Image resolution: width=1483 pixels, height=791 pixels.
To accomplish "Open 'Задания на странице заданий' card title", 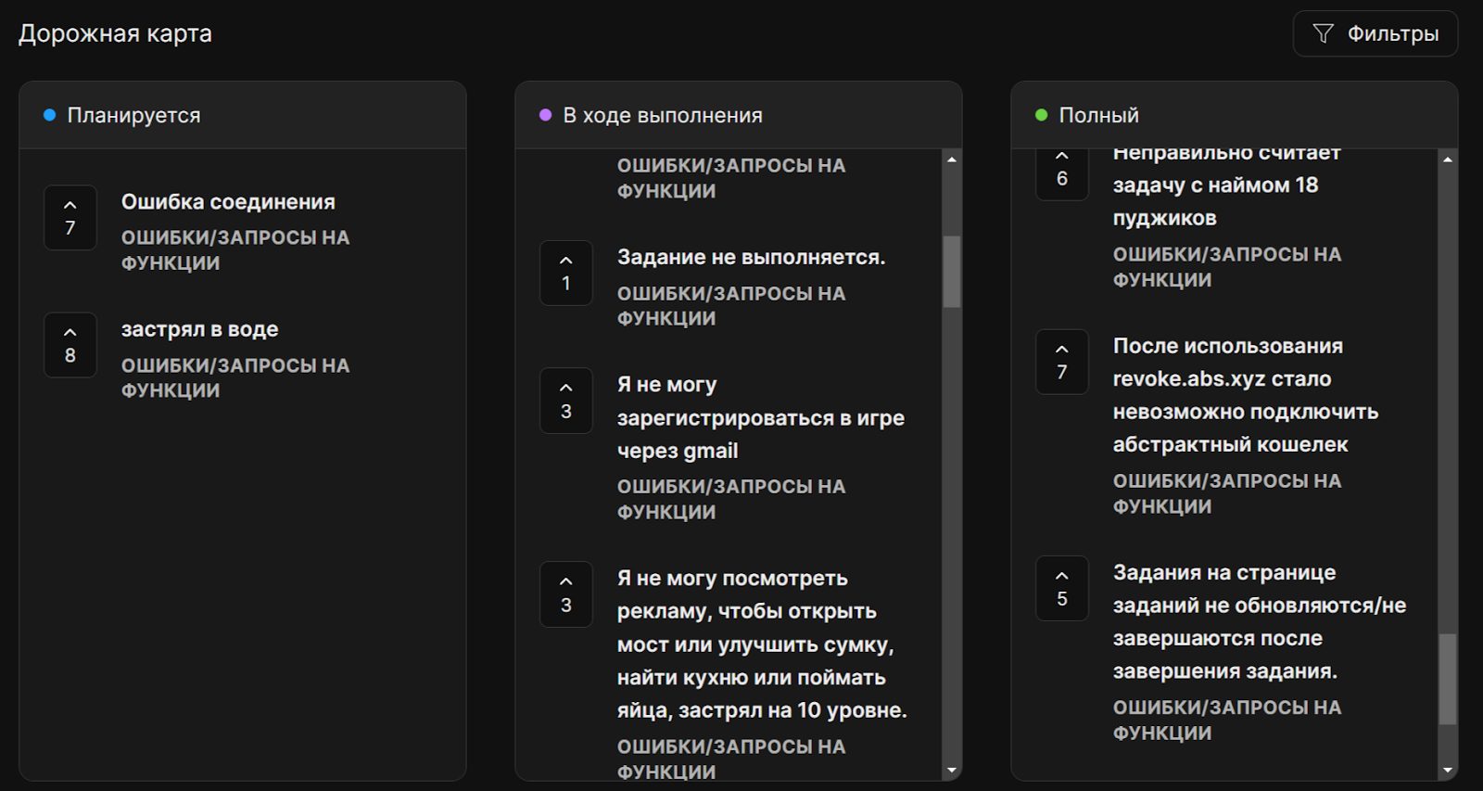I will 1260,622.
